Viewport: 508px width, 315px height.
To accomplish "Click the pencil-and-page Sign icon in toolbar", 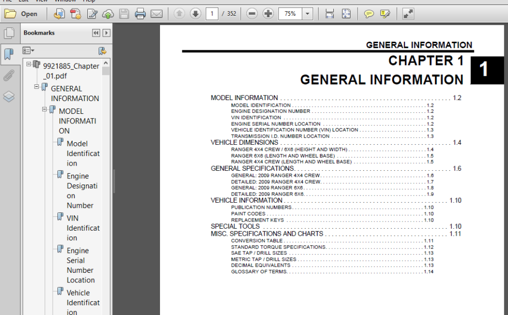I will (x=92, y=14).
